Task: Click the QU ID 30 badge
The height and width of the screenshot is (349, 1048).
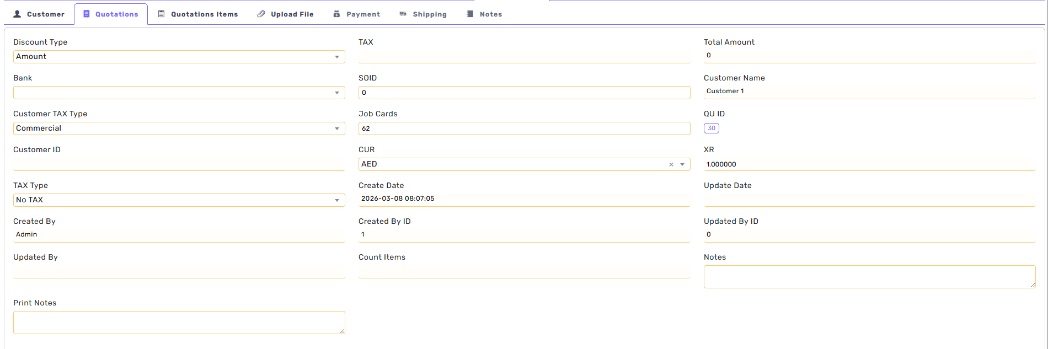Action: pos(711,128)
